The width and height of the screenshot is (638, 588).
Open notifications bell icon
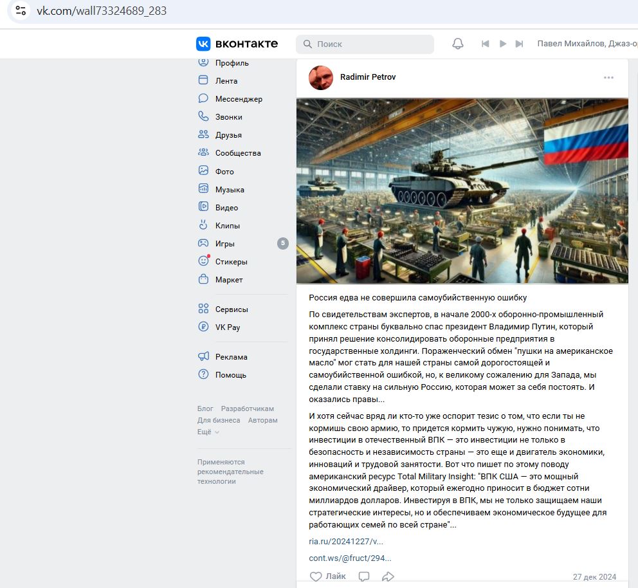(458, 44)
